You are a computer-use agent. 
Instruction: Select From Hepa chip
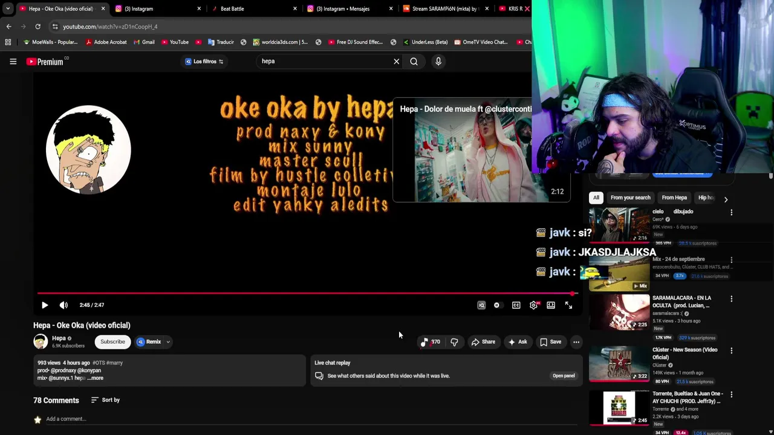click(674, 198)
